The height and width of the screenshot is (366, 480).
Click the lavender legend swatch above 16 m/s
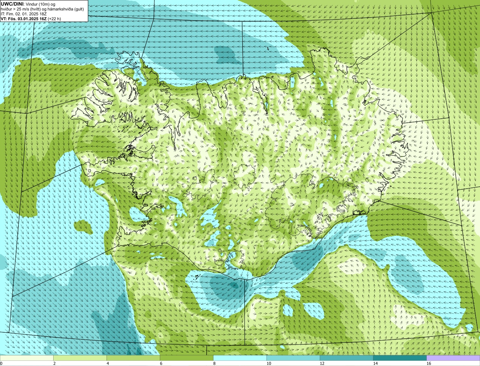[x=453, y=358]
